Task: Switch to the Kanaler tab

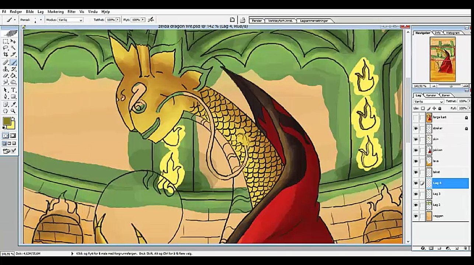Action: coord(431,95)
